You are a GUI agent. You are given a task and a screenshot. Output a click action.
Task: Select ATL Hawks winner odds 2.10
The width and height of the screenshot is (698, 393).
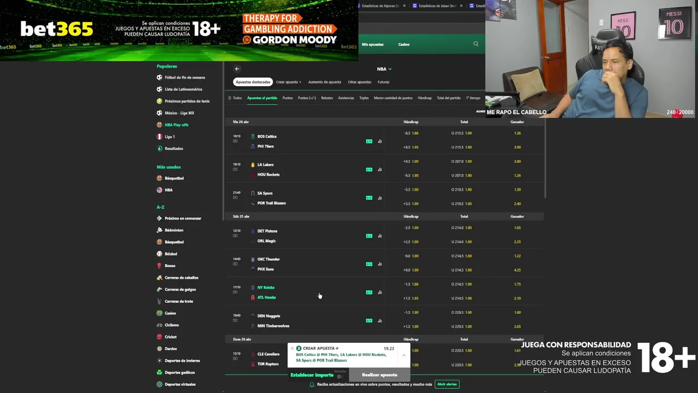(518, 299)
